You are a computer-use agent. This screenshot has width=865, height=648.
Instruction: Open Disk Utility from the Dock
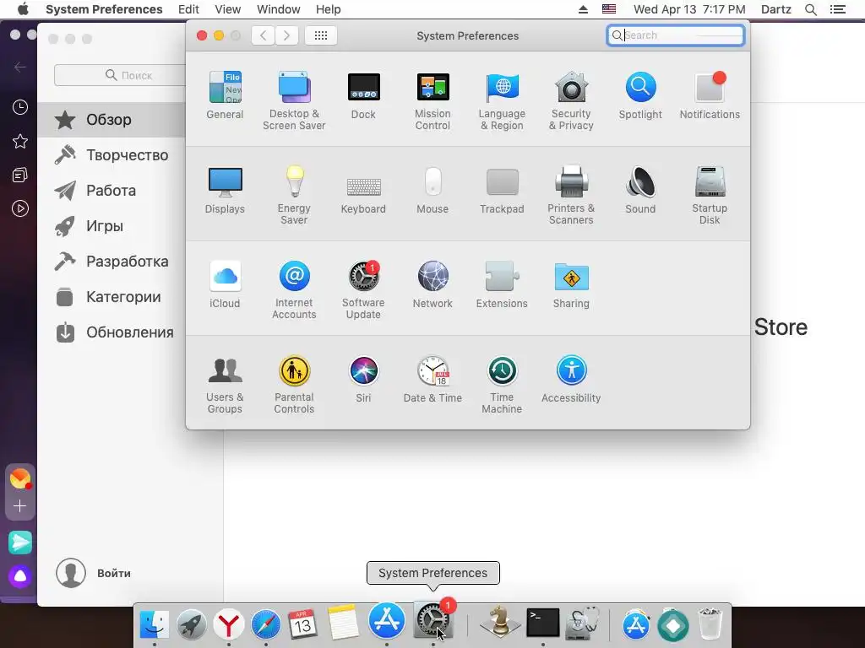tap(582, 624)
